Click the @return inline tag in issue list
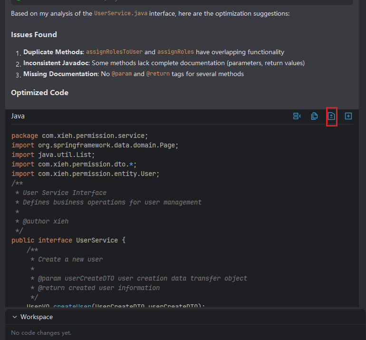366x340 pixels. (x=157, y=74)
